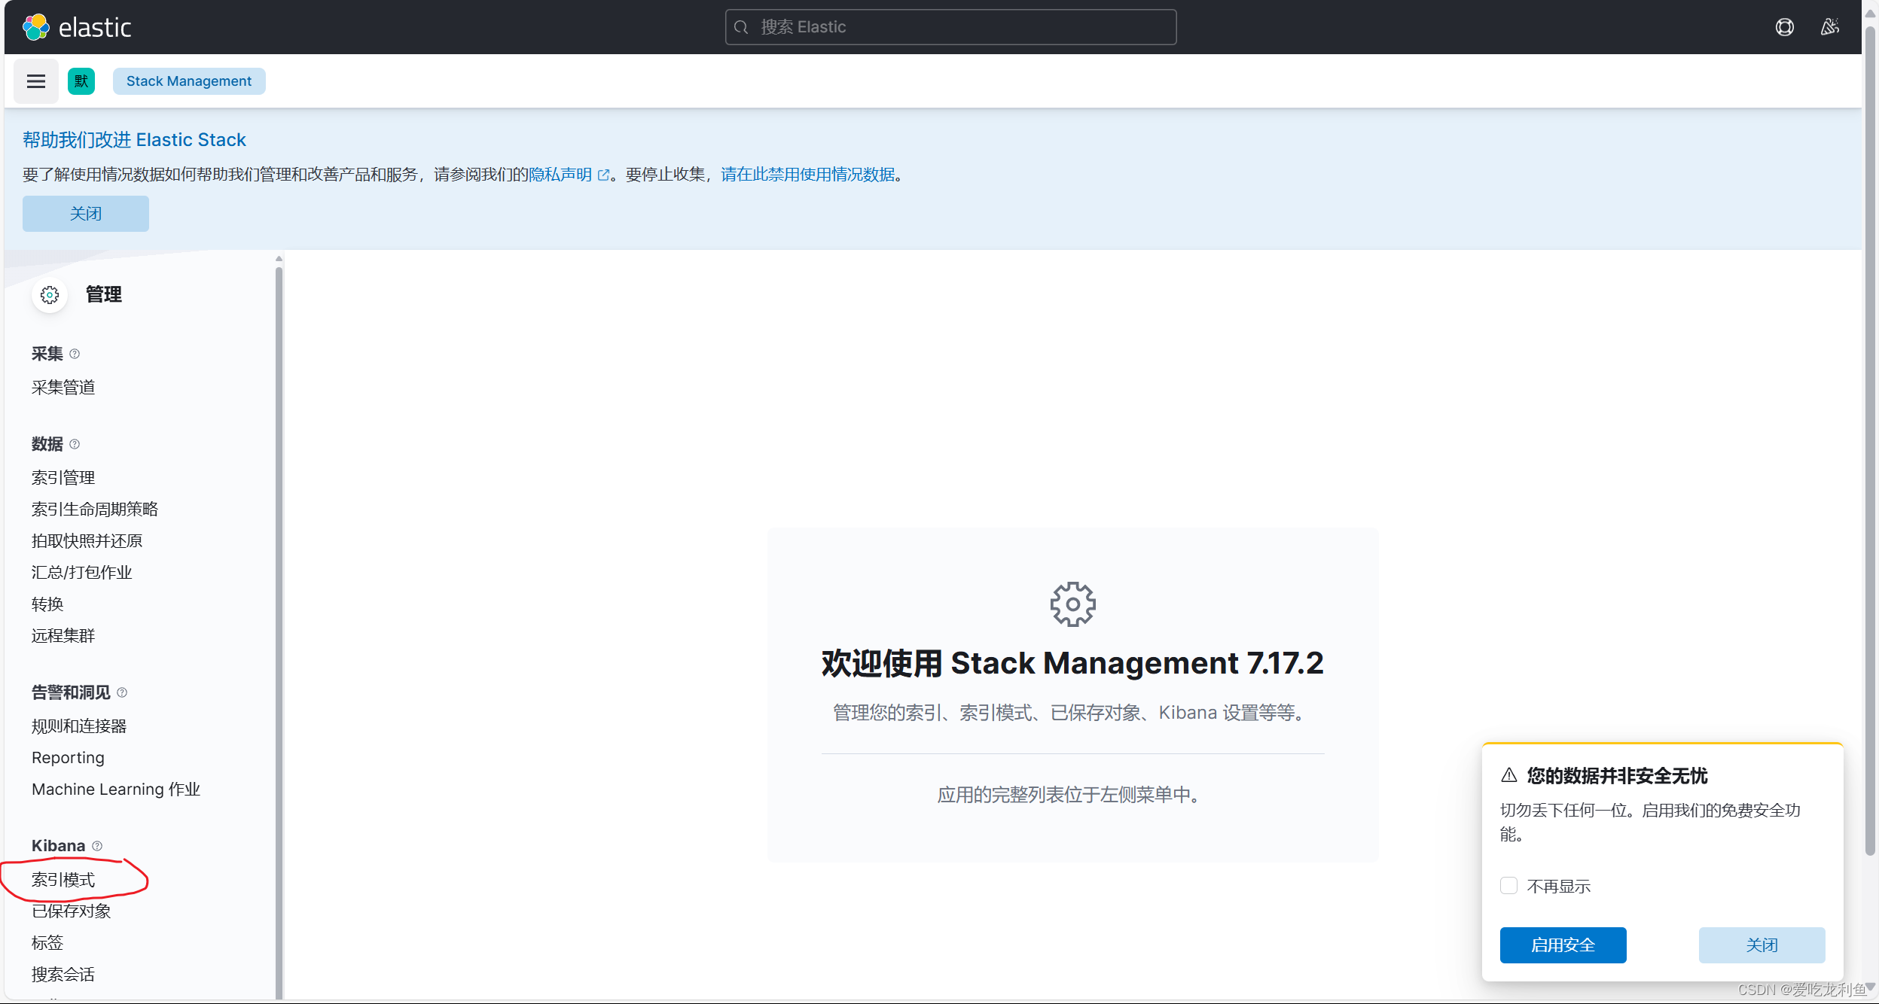Open 汇总/打包作业 in the sidebar

click(x=81, y=573)
